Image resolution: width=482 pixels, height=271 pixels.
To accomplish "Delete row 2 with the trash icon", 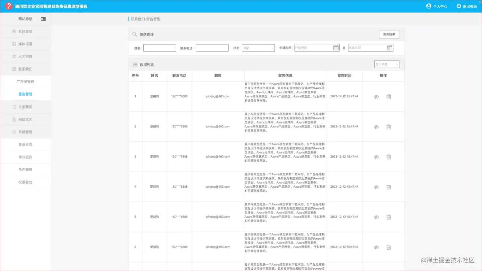I will (389, 127).
